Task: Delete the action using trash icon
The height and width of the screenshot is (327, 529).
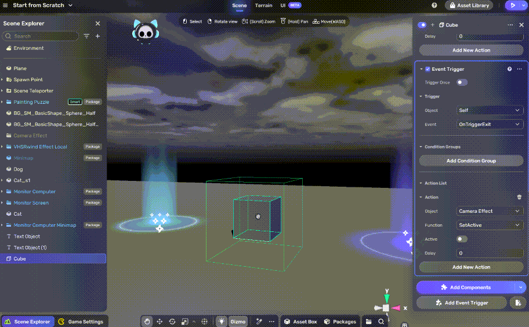Action: [x=519, y=197]
